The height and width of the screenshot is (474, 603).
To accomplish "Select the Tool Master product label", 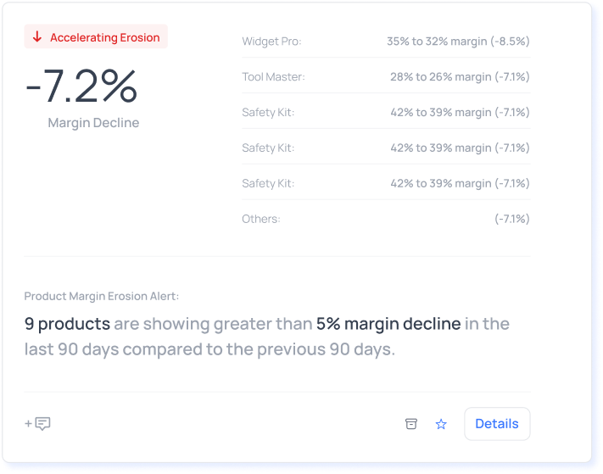I will click(273, 77).
